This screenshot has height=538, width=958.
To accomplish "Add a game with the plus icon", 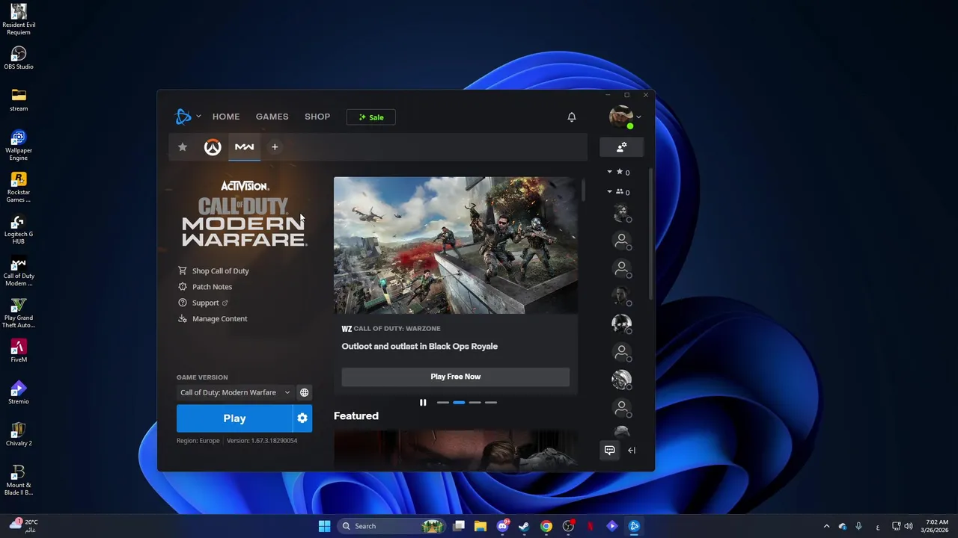I will (275, 147).
